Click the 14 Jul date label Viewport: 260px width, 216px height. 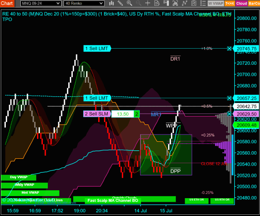[141, 211]
